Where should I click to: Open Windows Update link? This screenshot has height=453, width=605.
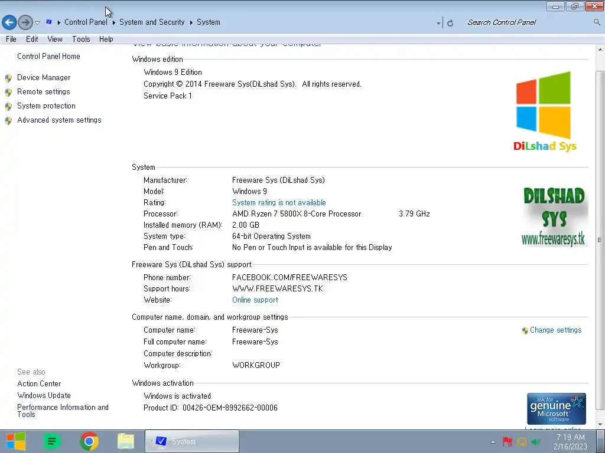(x=44, y=396)
